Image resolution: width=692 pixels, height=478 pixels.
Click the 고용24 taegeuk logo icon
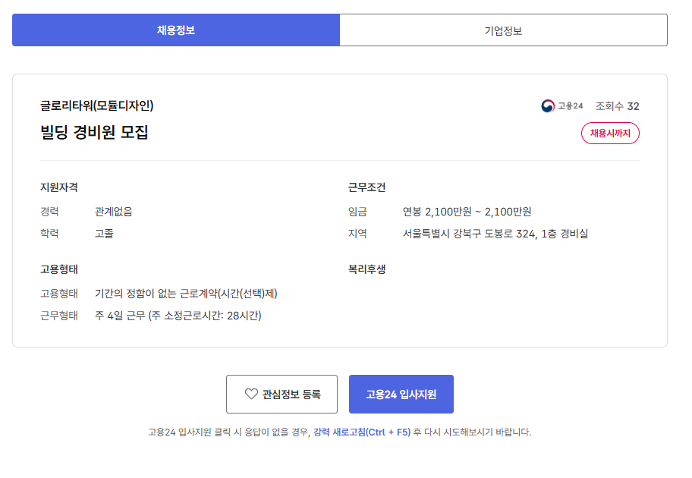pyautogui.click(x=548, y=106)
